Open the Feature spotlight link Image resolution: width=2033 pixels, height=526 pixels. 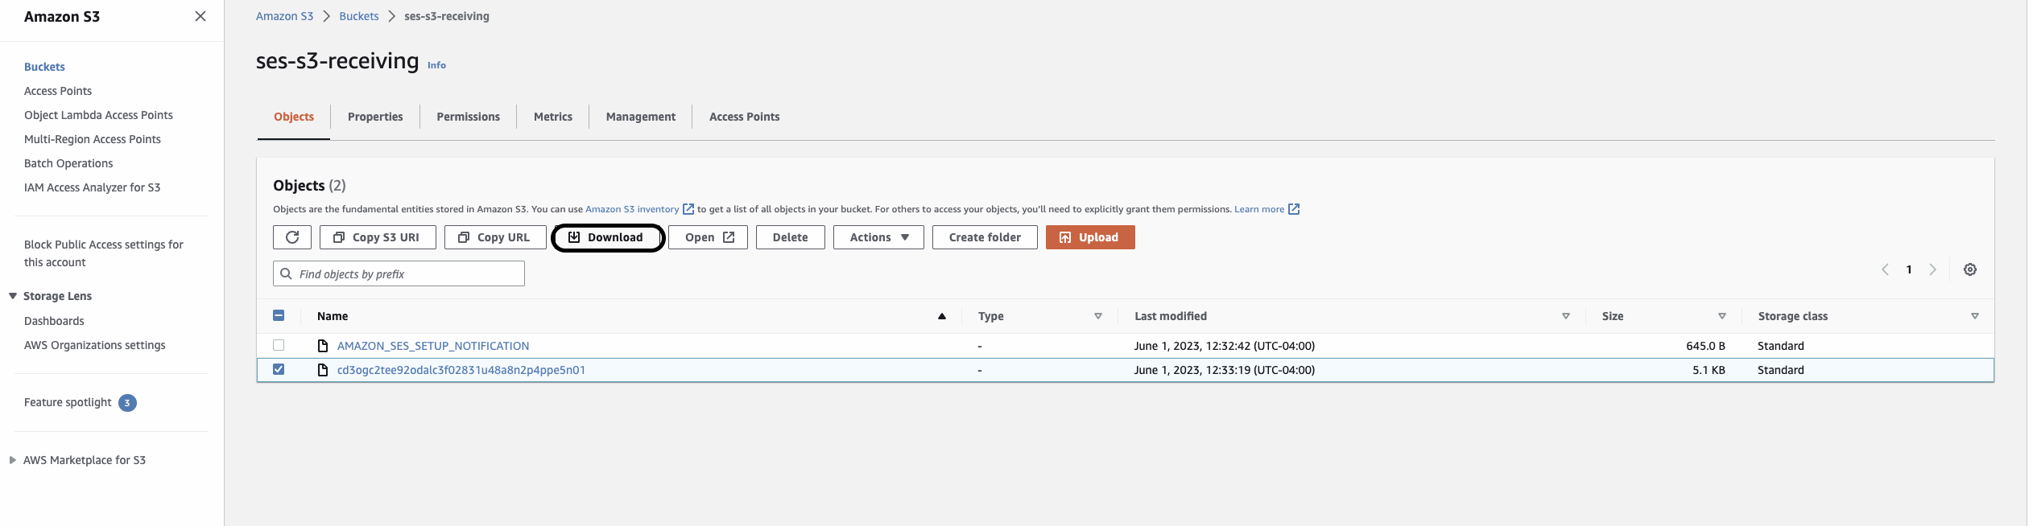click(x=68, y=402)
